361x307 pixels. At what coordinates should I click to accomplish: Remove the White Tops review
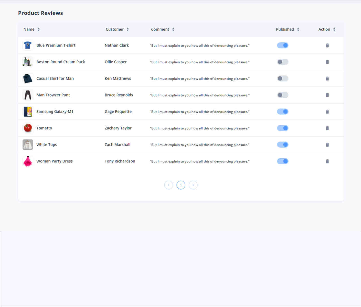[x=327, y=145]
